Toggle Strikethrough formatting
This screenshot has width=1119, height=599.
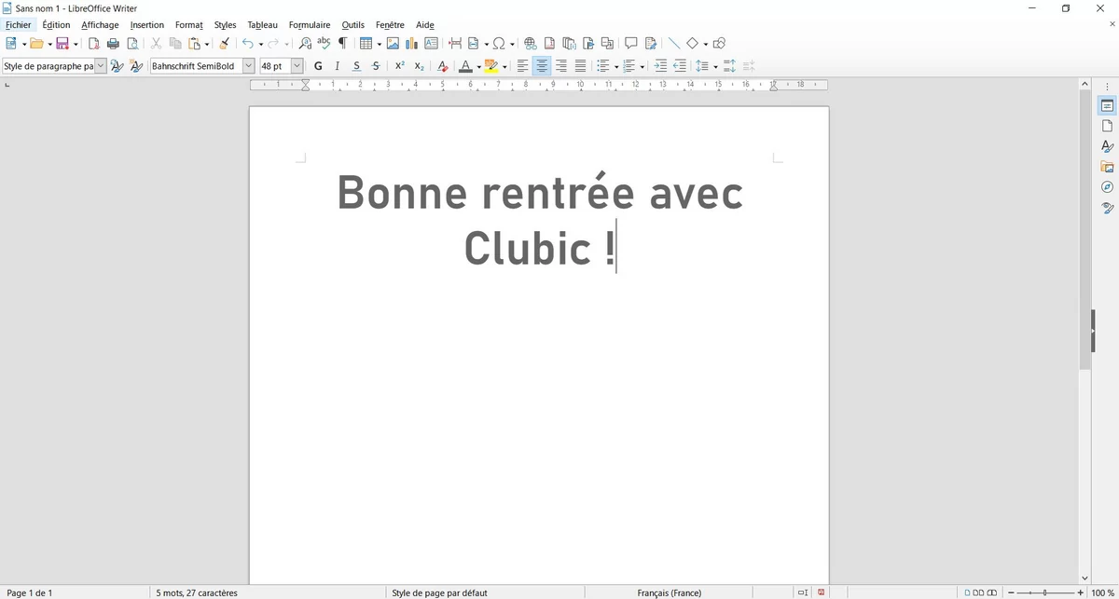pos(376,66)
